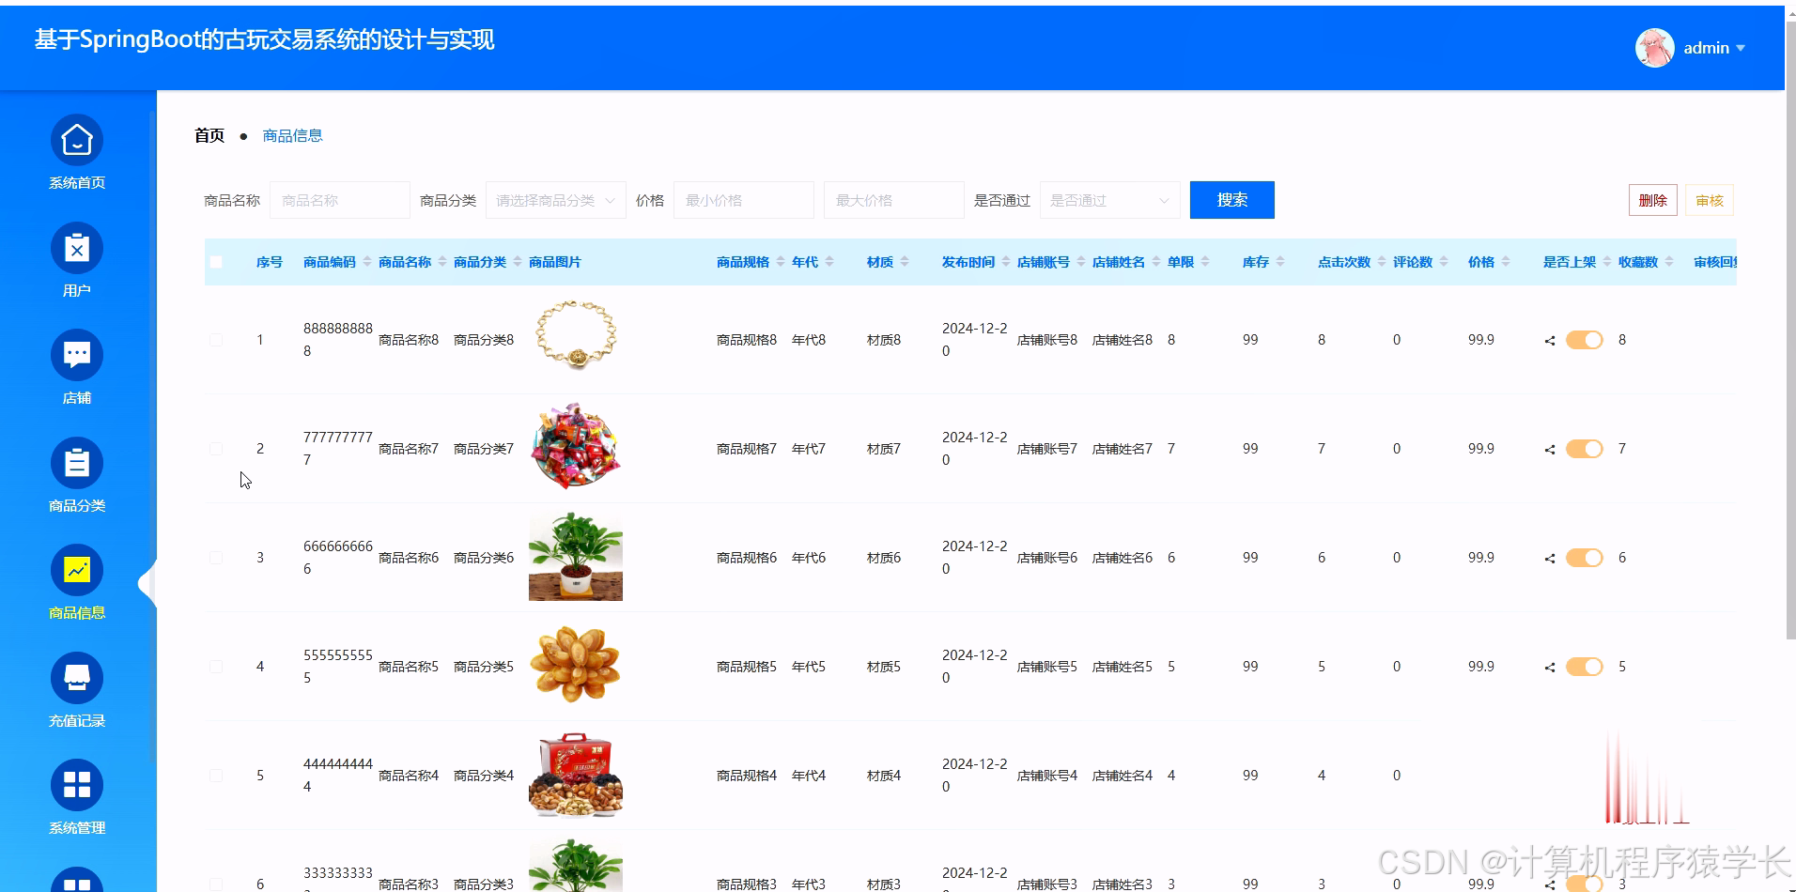Viewport: 1796px width, 892px height.
Task: Open the 请选择商品分类 category dropdown
Action: 555,200
